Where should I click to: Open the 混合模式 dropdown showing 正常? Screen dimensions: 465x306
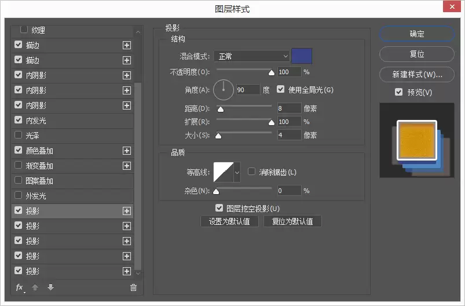[x=251, y=56]
